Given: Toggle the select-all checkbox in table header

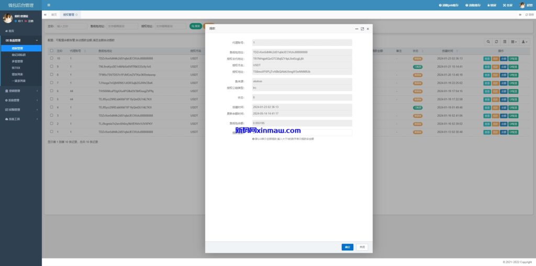Looking at the screenshot, I should tap(51, 51).
